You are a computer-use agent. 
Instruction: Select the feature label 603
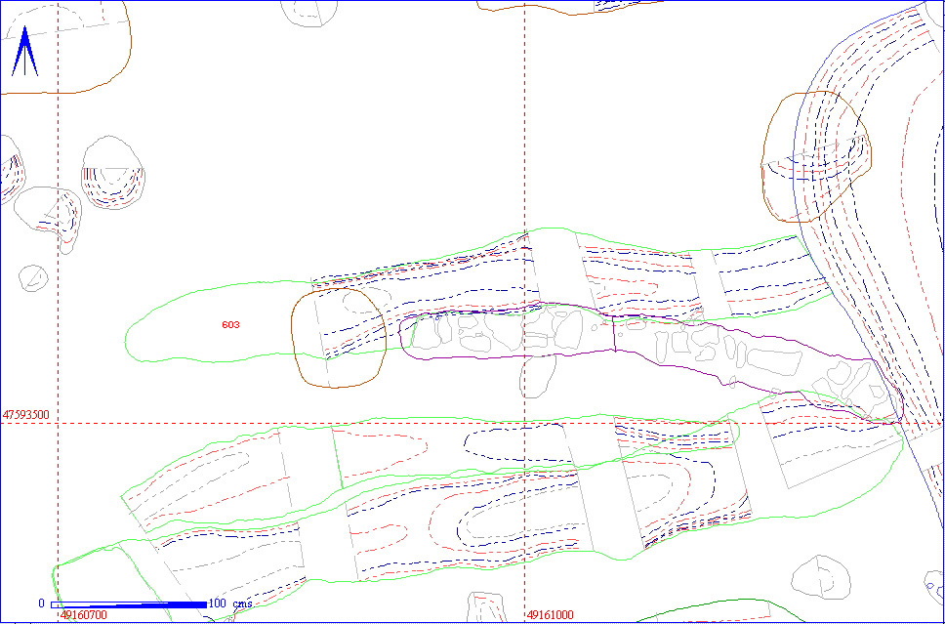coord(230,324)
